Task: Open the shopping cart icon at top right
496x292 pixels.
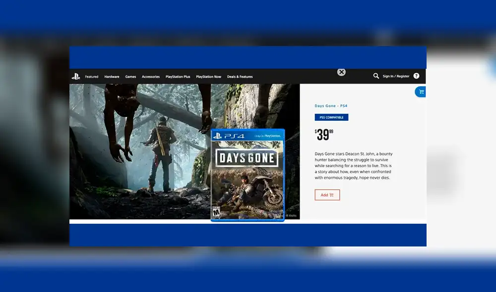Action: (x=420, y=92)
